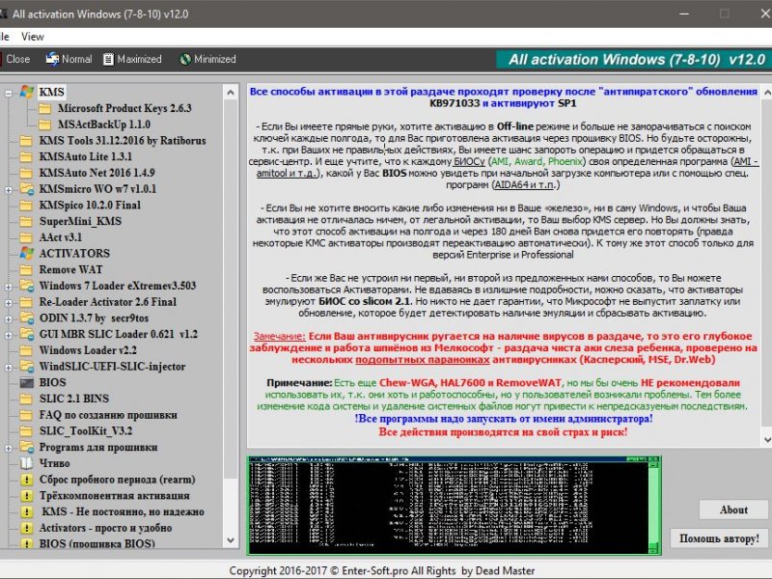The image size is (772, 579).
Task: Click the Normal window mode toolbar icon
Action: 53,59
